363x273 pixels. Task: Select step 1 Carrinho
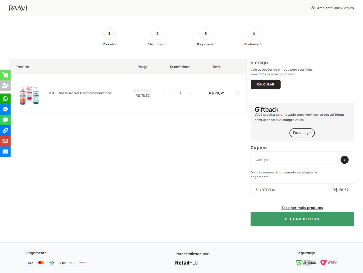pyautogui.click(x=109, y=34)
